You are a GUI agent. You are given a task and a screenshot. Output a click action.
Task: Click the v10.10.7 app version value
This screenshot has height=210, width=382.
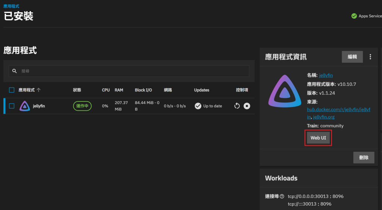(347, 84)
